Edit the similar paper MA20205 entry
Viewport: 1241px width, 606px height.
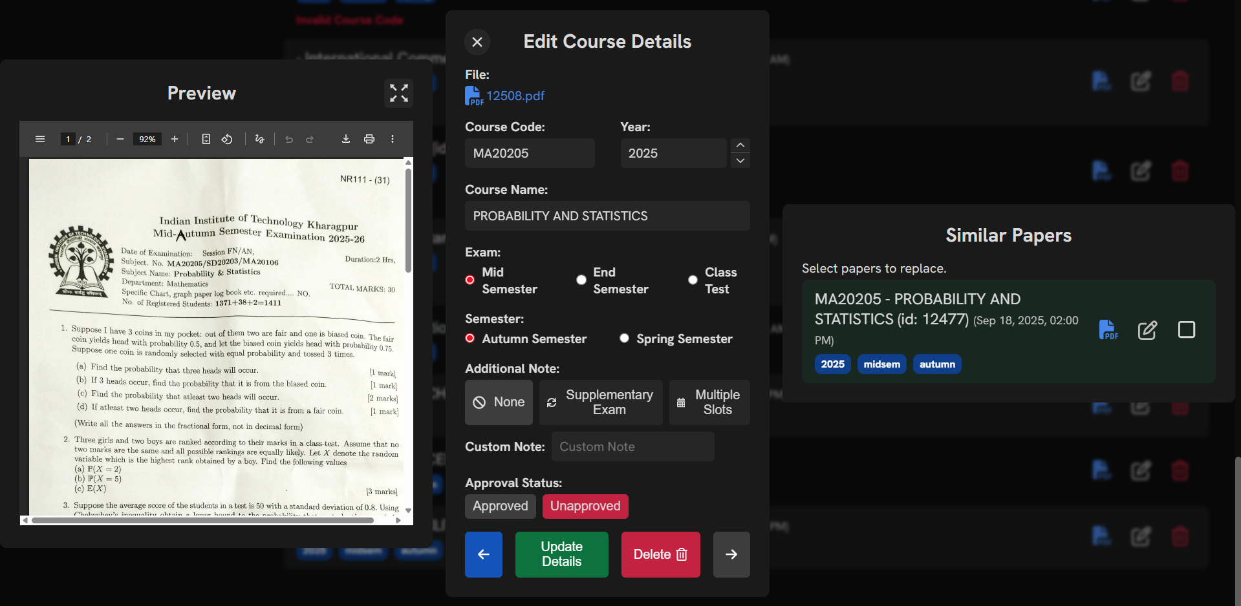coord(1147,330)
